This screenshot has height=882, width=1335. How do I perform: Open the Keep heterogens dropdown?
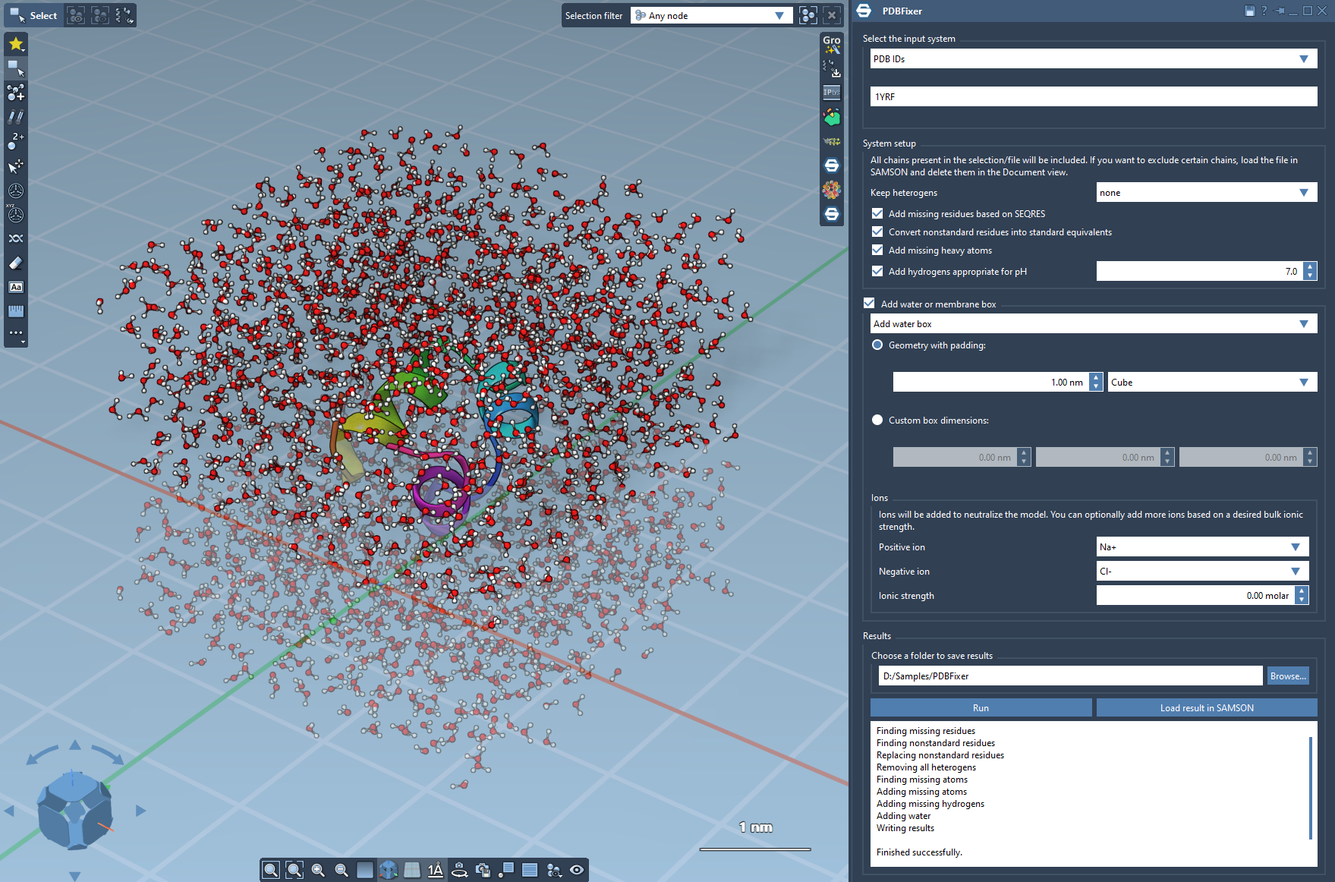(x=1207, y=193)
